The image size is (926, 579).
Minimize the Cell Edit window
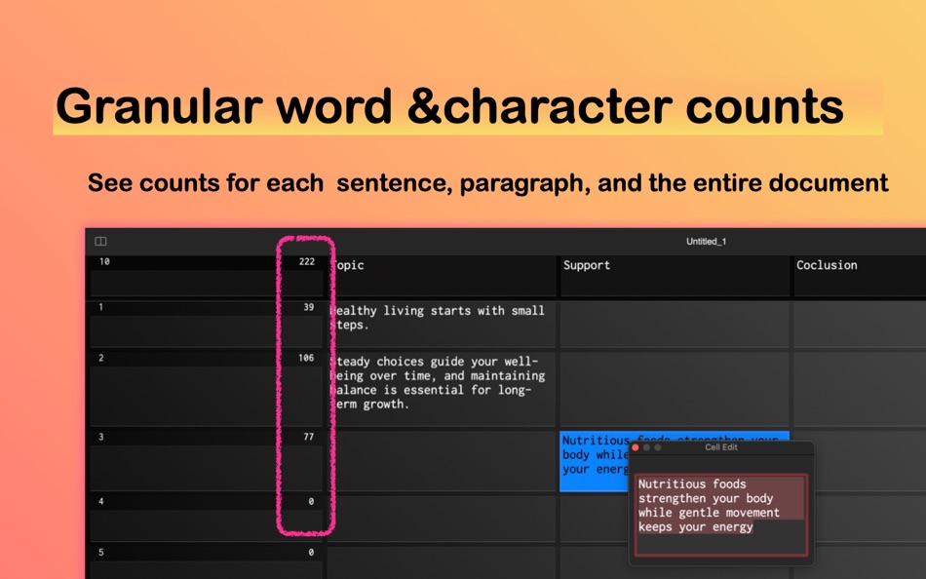tap(646, 447)
